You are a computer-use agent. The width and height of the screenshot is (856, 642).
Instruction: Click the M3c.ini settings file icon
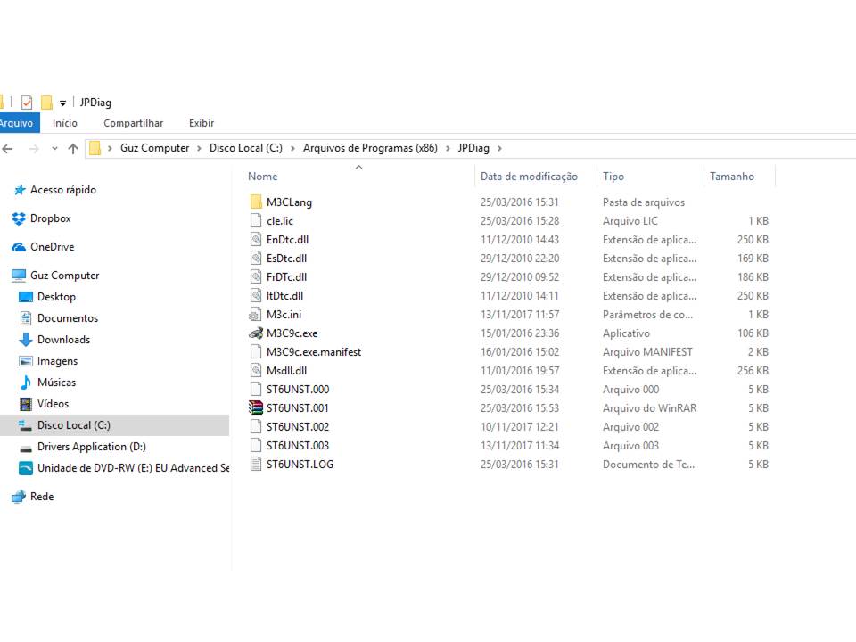pos(255,315)
